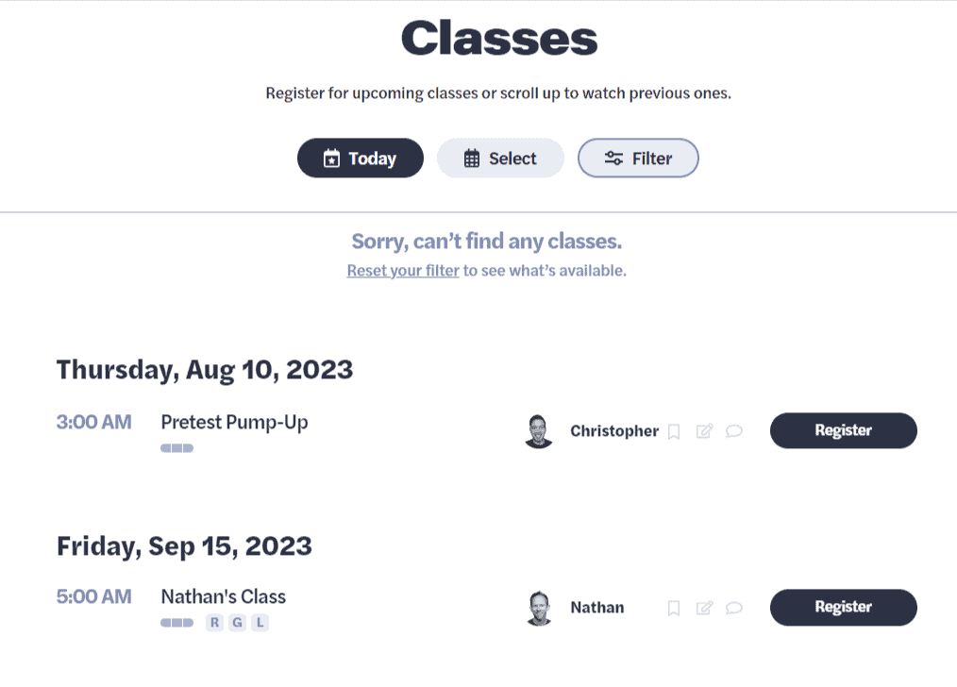Click Reset your filter link
The height and width of the screenshot is (687, 957).
pos(403,270)
